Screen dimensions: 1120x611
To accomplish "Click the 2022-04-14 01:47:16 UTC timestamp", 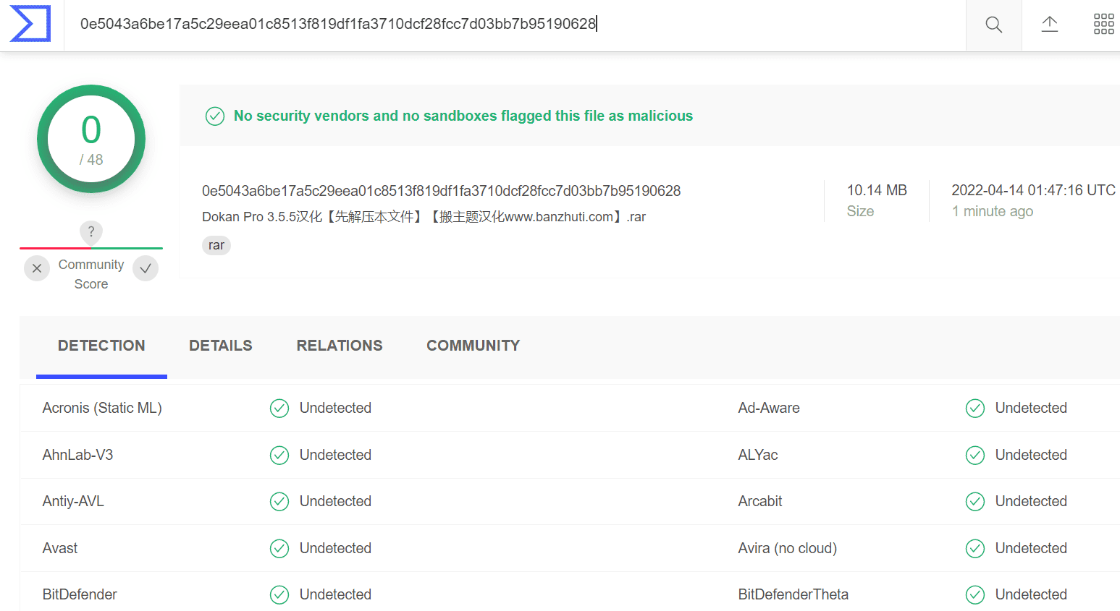I will (x=1033, y=190).
